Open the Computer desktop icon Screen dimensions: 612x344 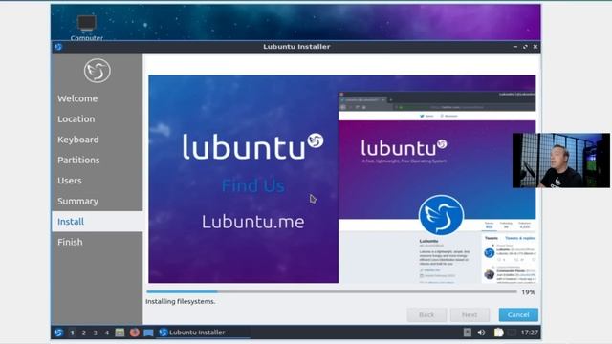(87, 28)
